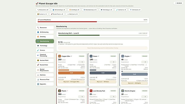Click the Keep minimum field on Copper Wire
This screenshot has height=104, width=185.
point(82,62)
